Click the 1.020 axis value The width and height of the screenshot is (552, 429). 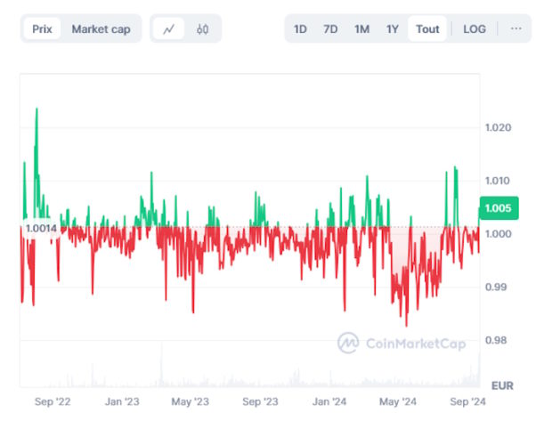pos(498,127)
